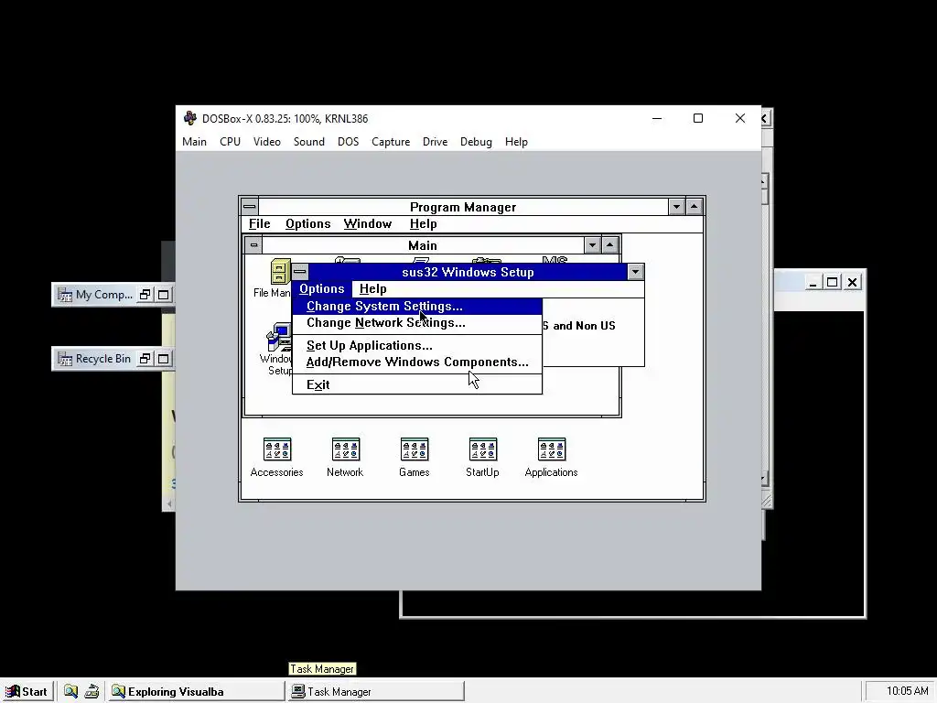Open the DOSBox-X Sound menu
Image resolution: width=937 pixels, height=703 pixels.
pyautogui.click(x=309, y=142)
